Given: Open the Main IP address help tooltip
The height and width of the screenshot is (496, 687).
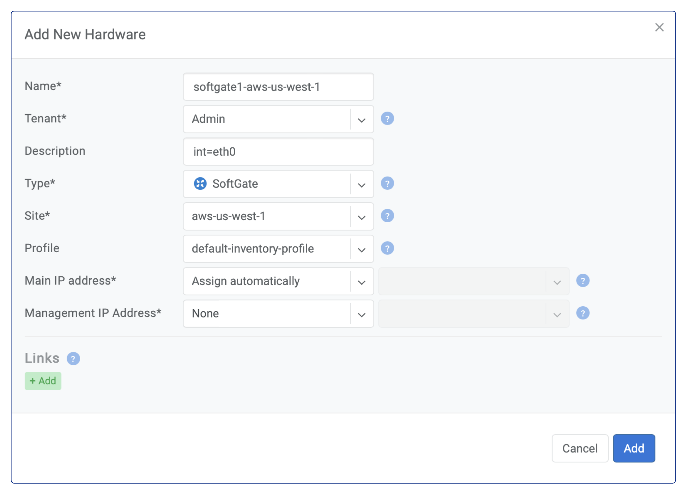Looking at the screenshot, I should pyautogui.click(x=583, y=281).
